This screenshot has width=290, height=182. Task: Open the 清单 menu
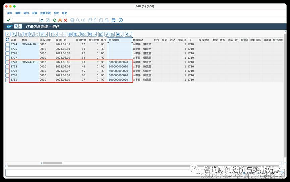click(10, 13)
